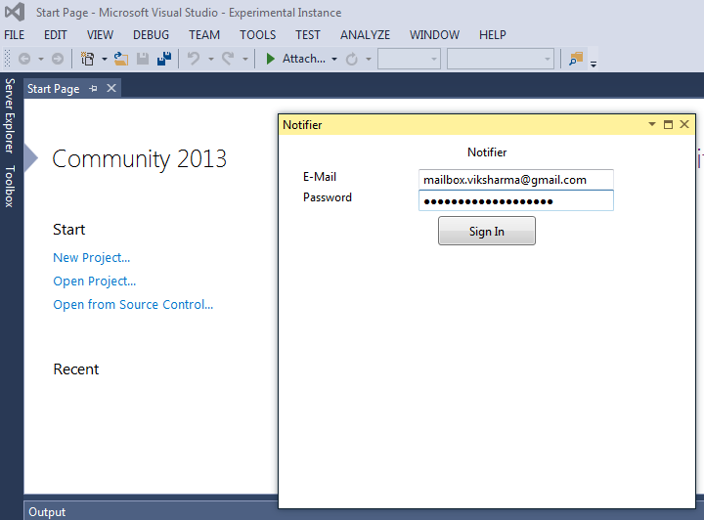This screenshot has height=520, width=704.
Task: Click the Refresh/restart toolbar icon
Action: pos(352,59)
